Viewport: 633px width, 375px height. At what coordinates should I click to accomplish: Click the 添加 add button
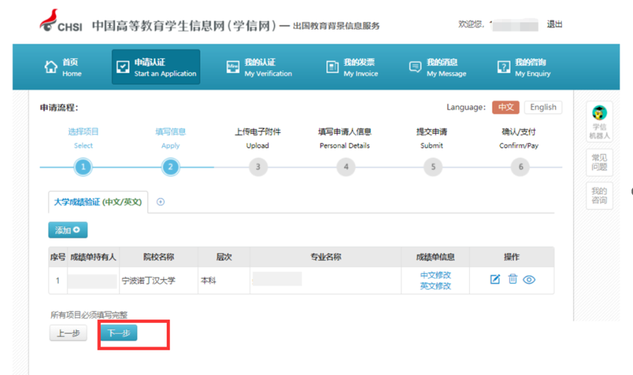68,230
